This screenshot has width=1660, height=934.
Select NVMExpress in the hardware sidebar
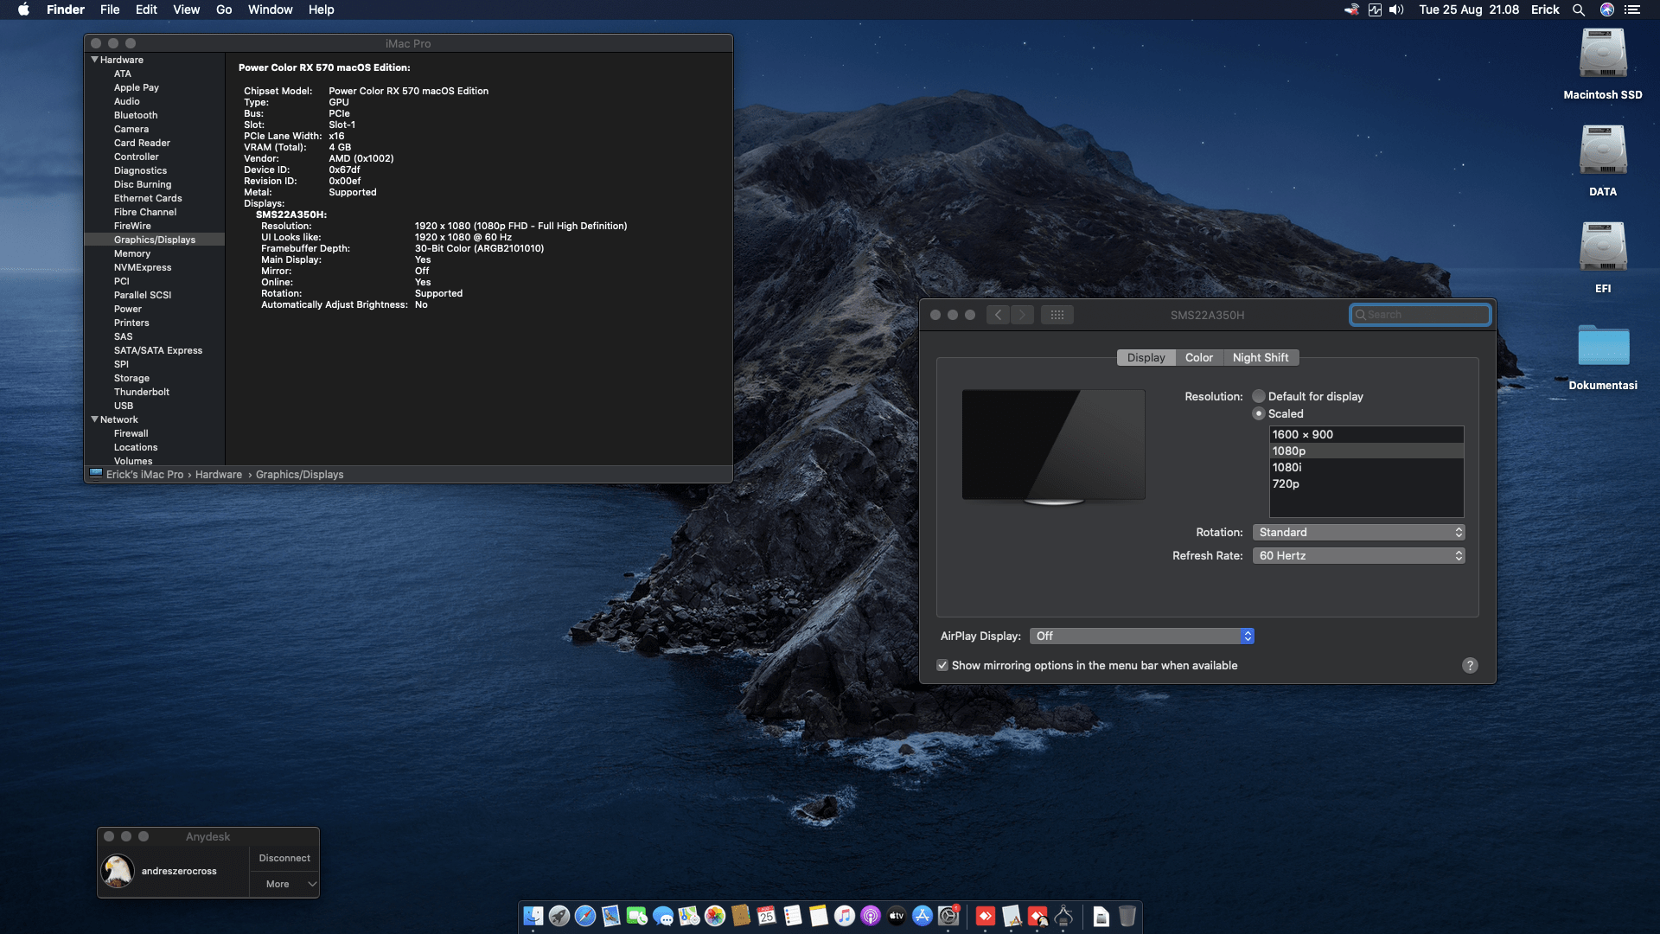[x=143, y=267]
